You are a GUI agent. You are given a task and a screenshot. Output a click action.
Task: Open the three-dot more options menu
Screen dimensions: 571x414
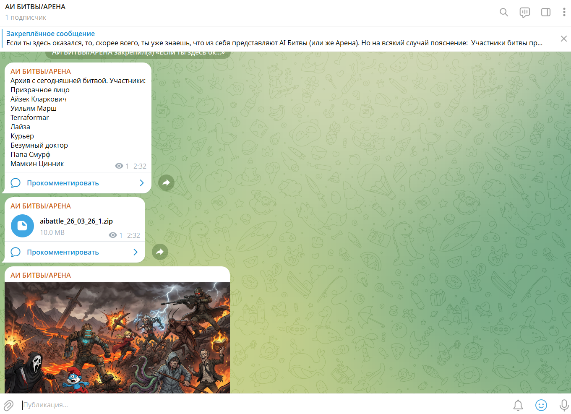pos(564,12)
